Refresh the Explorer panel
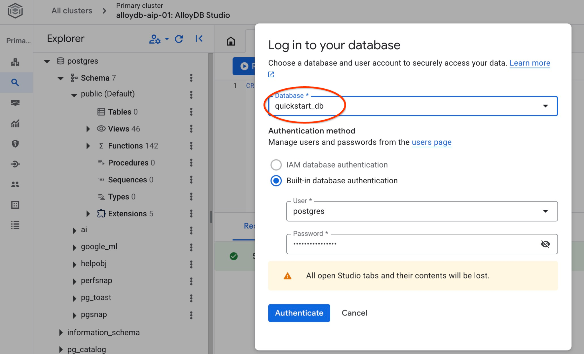The width and height of the screenshot is (584, 354). coord(179,39)
